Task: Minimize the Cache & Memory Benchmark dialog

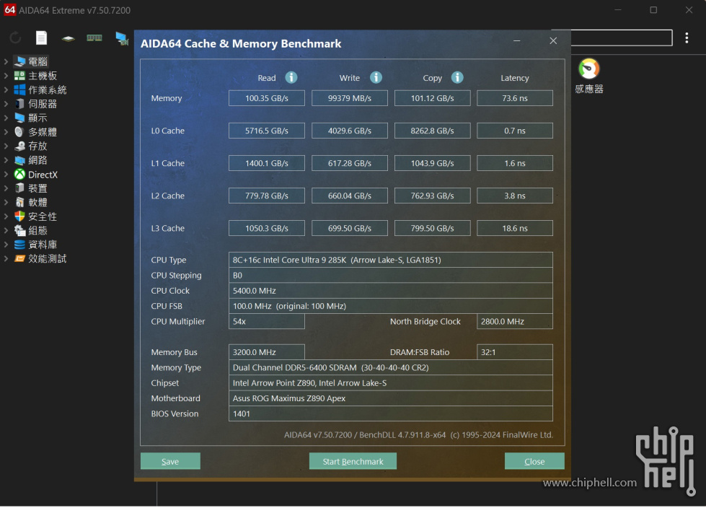Action: (517, 41)
